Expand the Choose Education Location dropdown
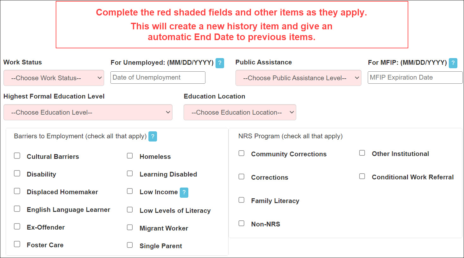This screenshot has width=464, height=258. [x=240, y=112]
